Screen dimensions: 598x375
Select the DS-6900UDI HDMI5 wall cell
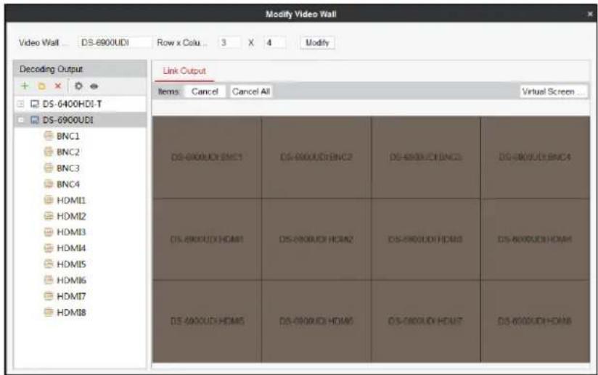click(207, 321)
